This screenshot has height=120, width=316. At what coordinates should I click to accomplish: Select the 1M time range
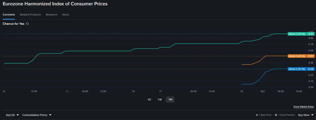click(170, 99)
